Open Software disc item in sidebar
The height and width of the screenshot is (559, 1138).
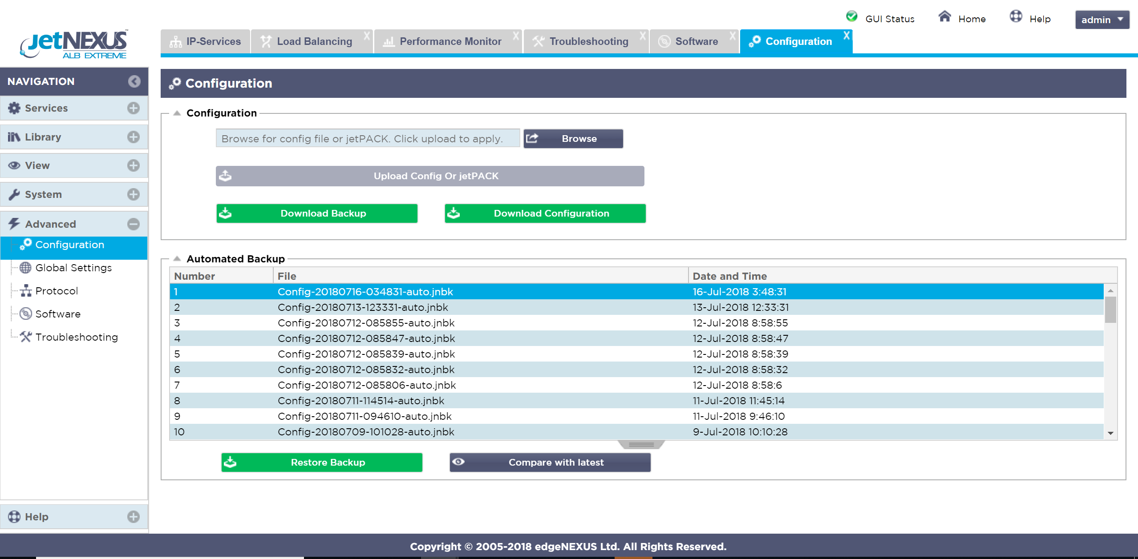point(58,314)
